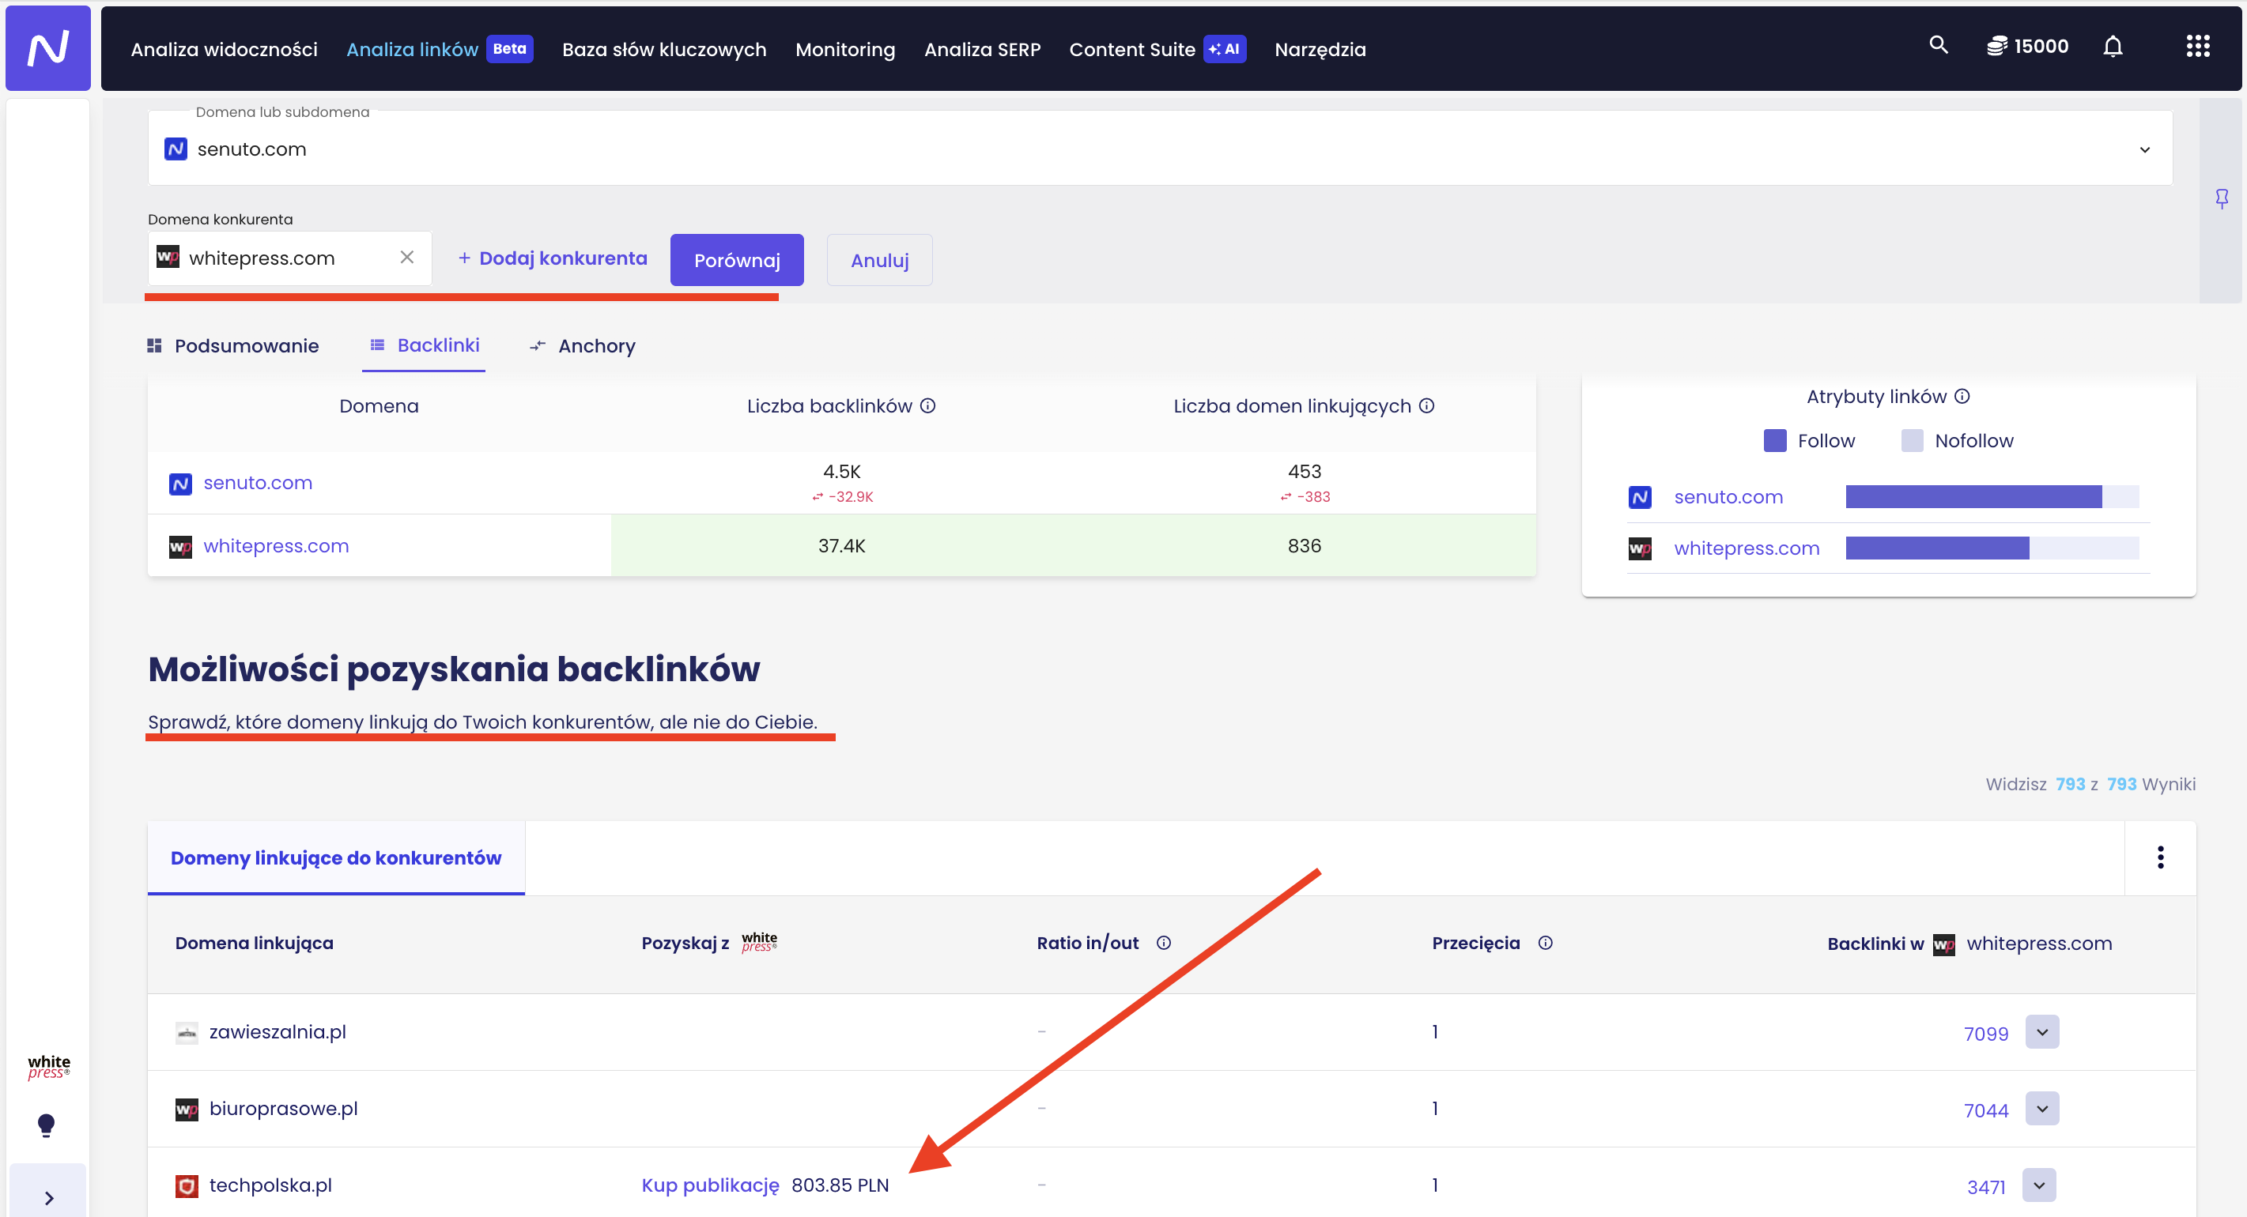Click the Porównaj button

click(x=736, y=260)
